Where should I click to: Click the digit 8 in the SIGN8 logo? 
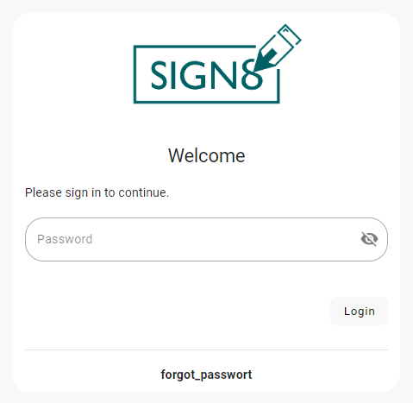(252, 75)
